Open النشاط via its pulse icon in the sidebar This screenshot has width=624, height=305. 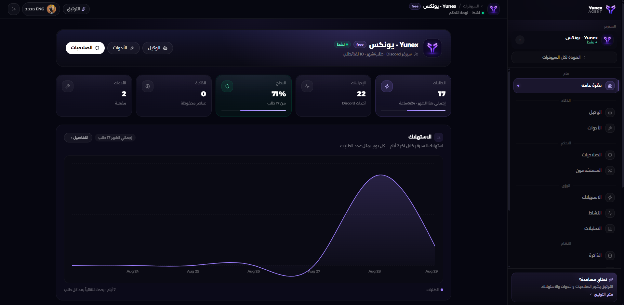click(x=610, y=213)
